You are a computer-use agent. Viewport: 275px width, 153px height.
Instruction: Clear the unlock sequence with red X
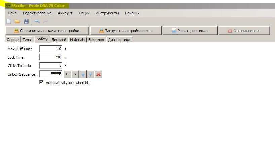point(99,74)
